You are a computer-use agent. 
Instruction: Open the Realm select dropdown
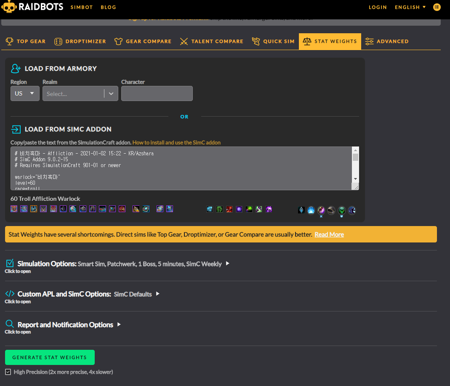(80, 93)
